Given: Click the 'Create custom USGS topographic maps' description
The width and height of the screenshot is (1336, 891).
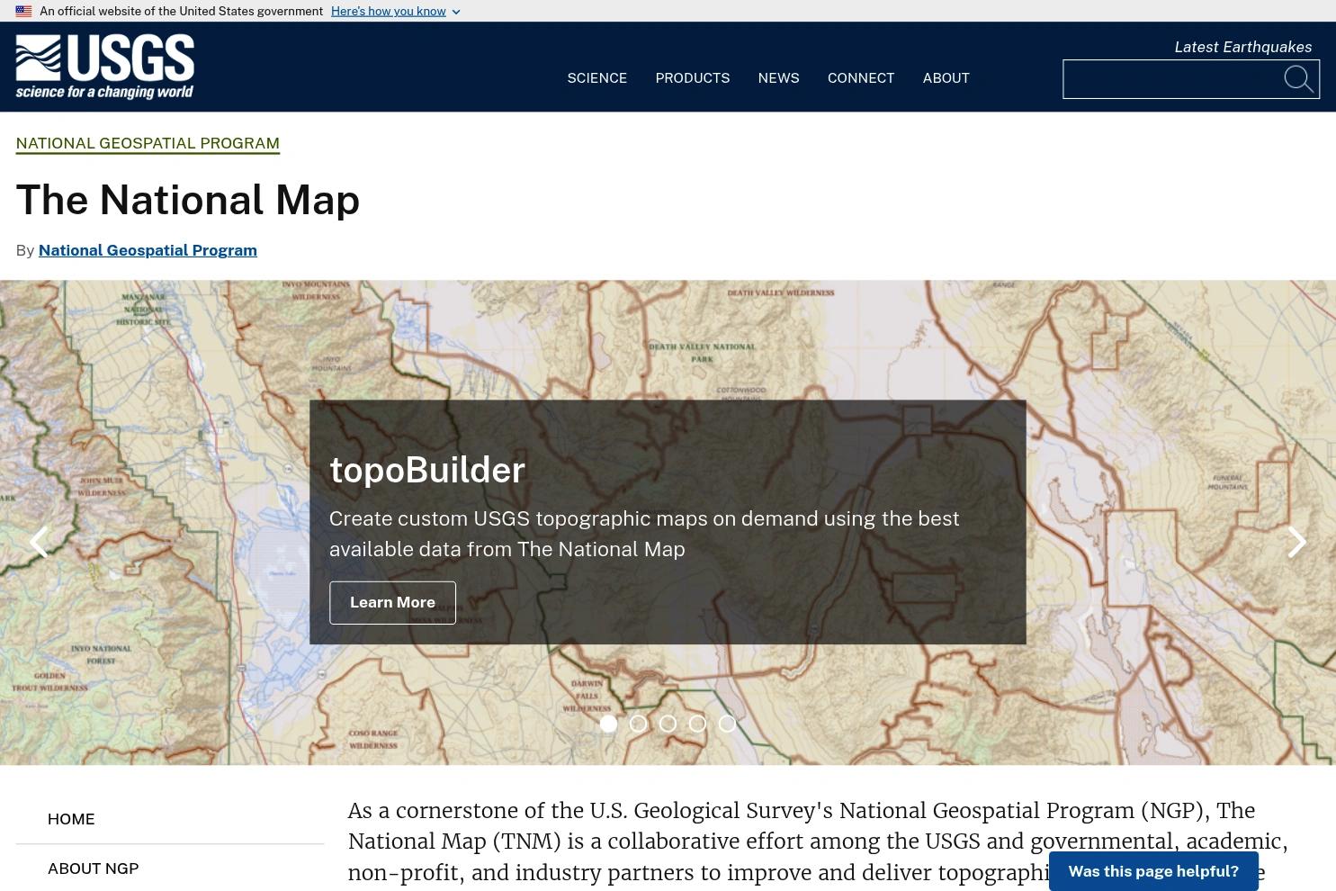Looking at the screenshot, I should click(644, 534).
